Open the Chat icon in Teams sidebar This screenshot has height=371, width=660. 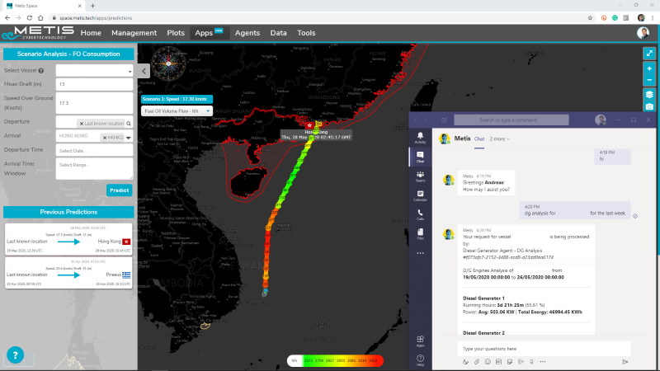(x=420, y=157)
